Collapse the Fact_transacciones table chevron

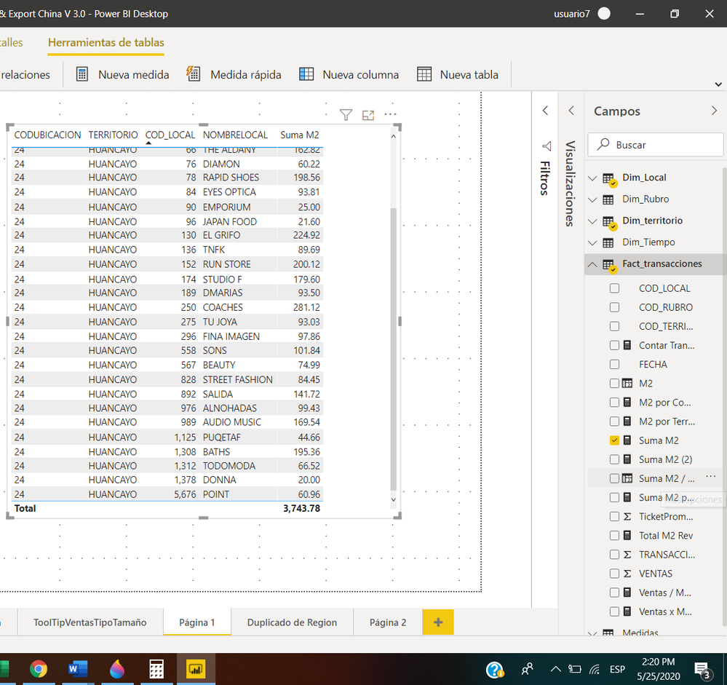592,264
